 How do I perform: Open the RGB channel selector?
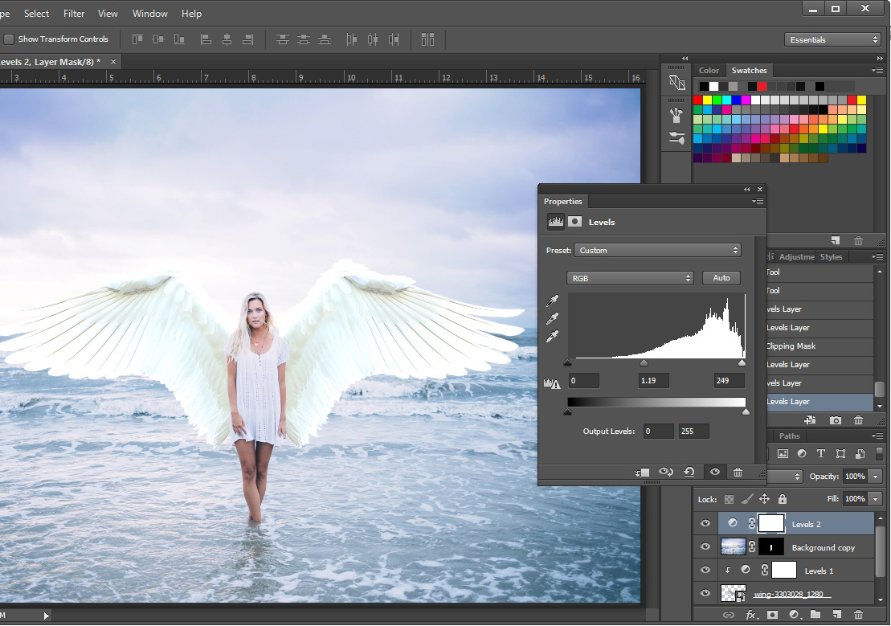pos(630,277)
